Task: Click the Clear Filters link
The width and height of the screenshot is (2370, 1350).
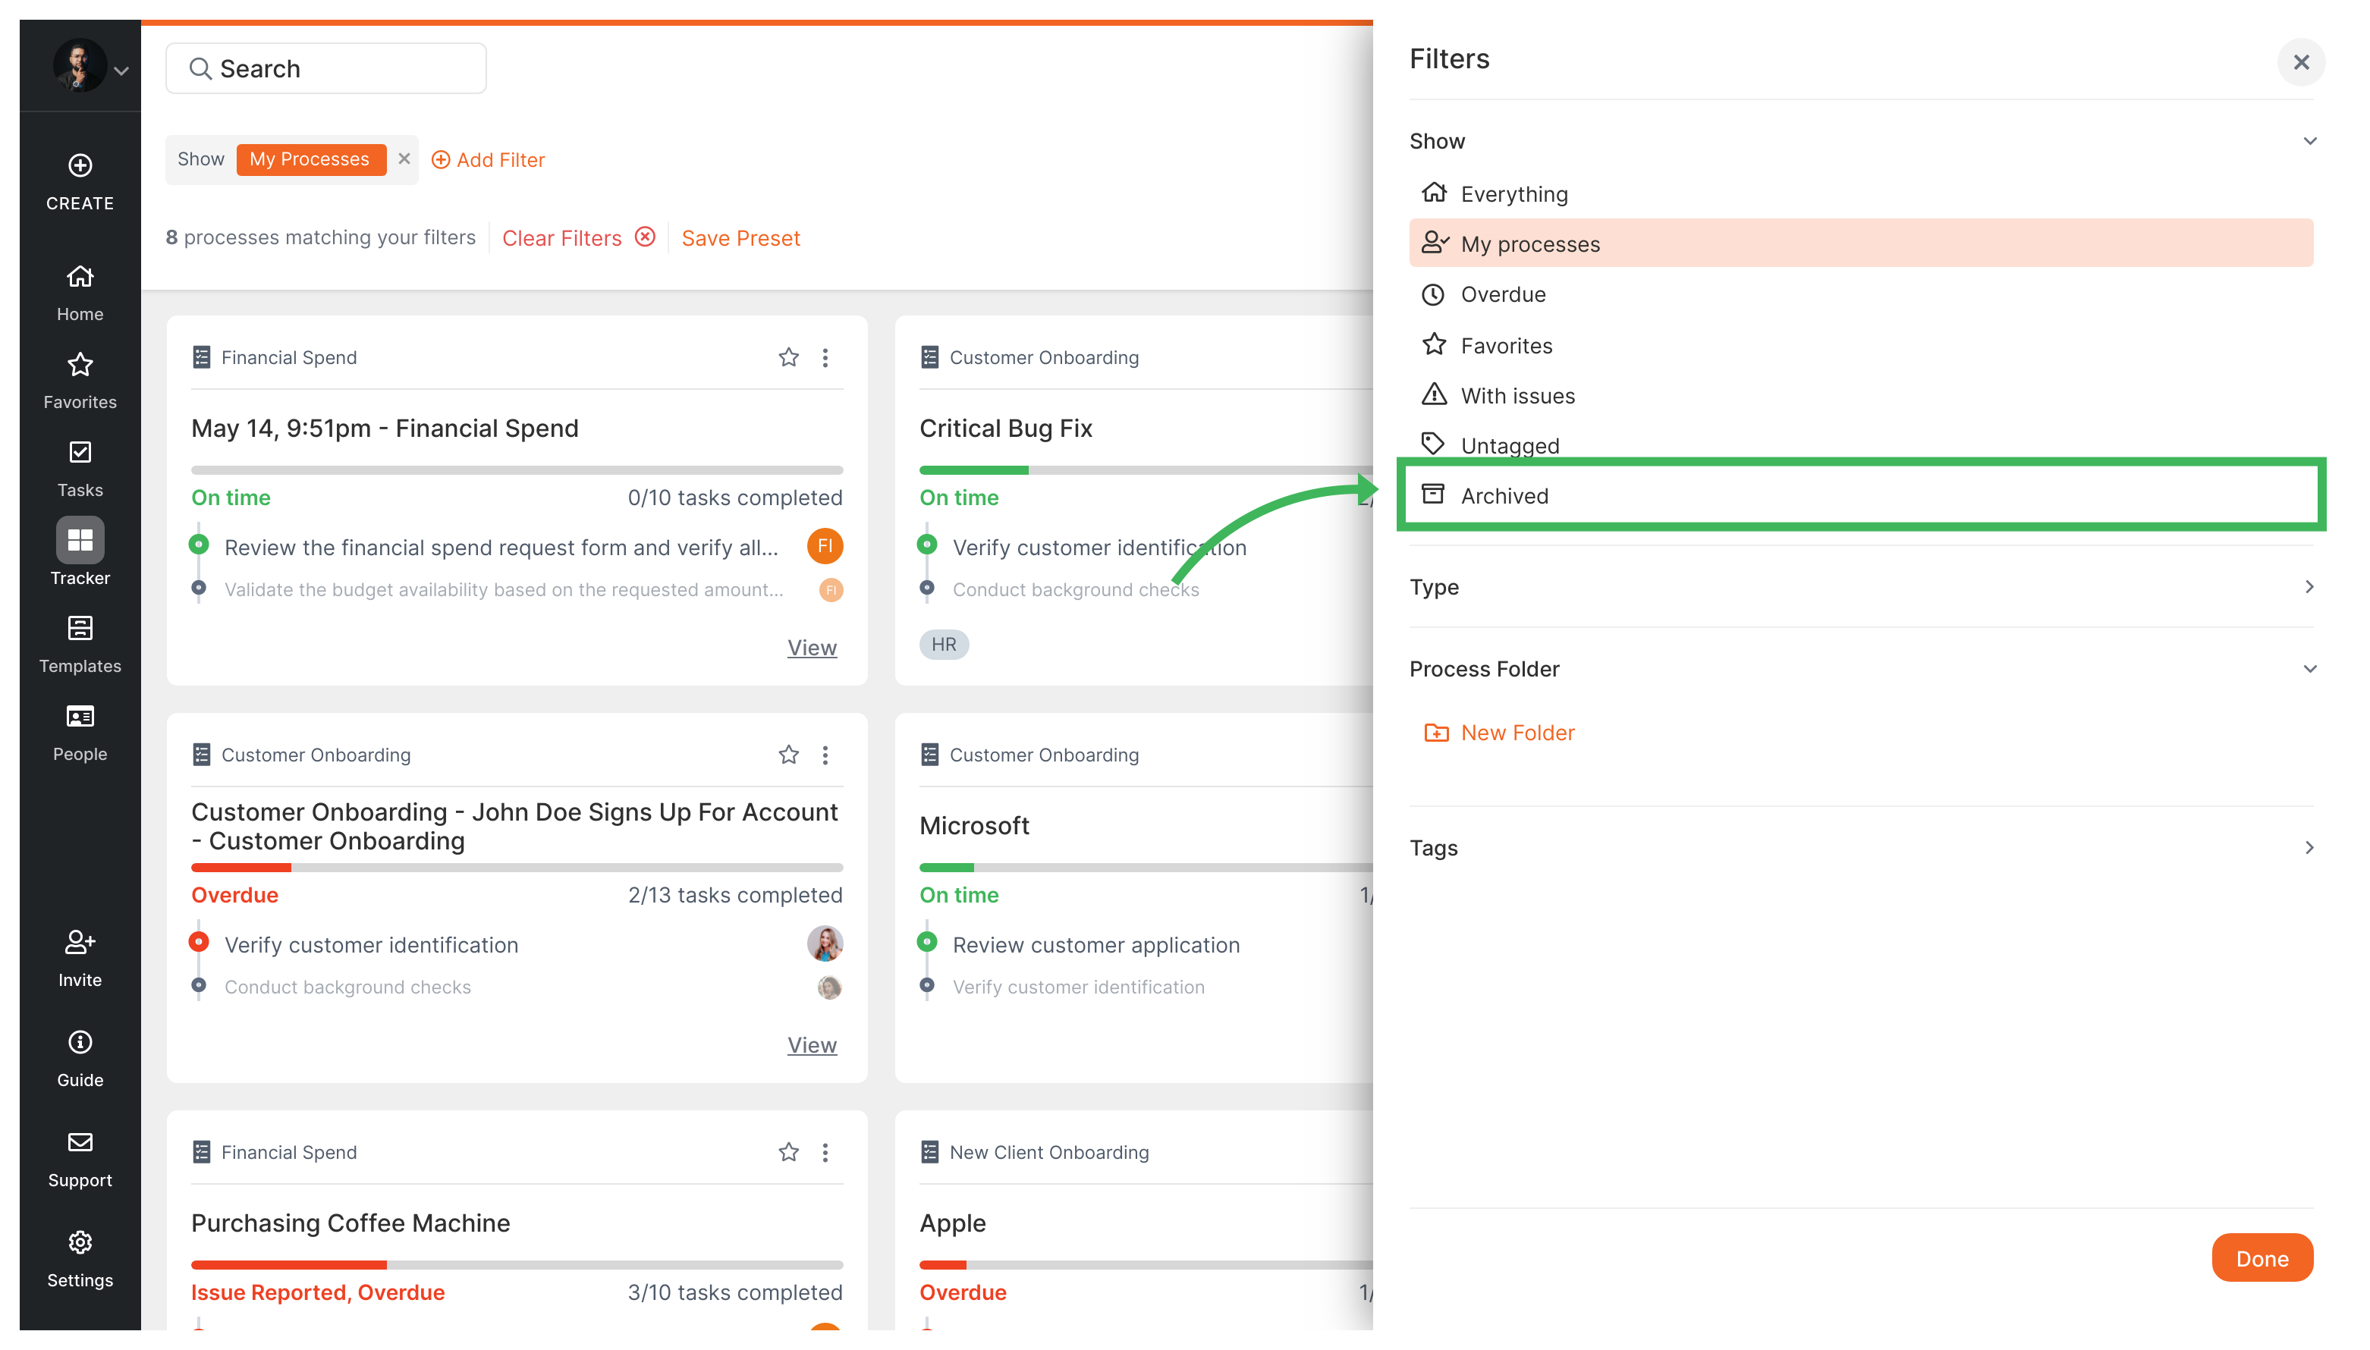Action: (x=562, y=238)
